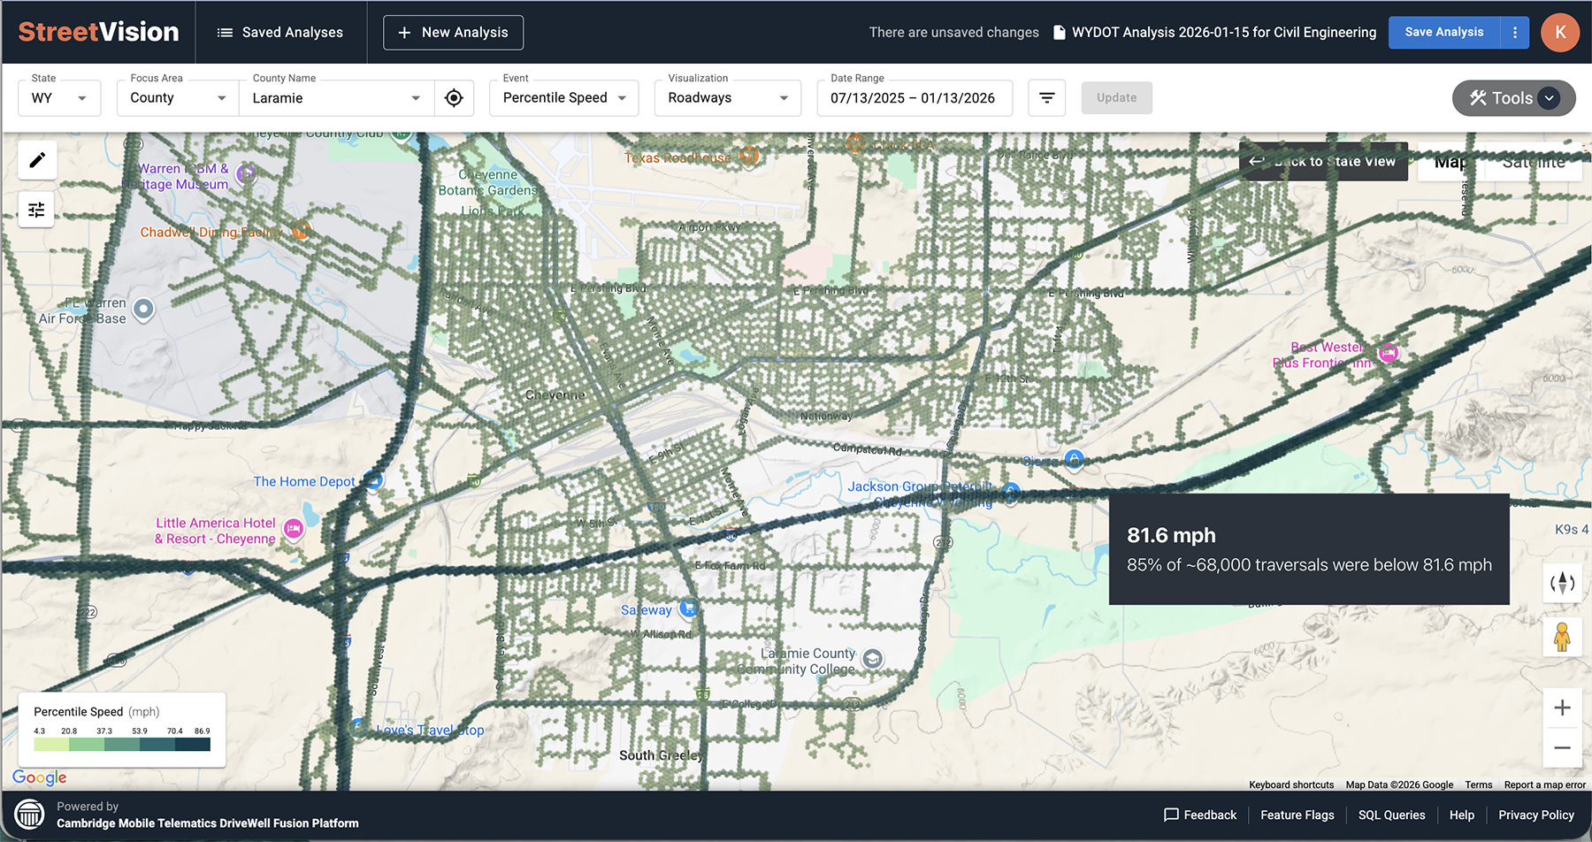The image size is (1592, 842).
Task: Open advanced filters icon next to Date Range
Action: click(x=1046, y=97)
